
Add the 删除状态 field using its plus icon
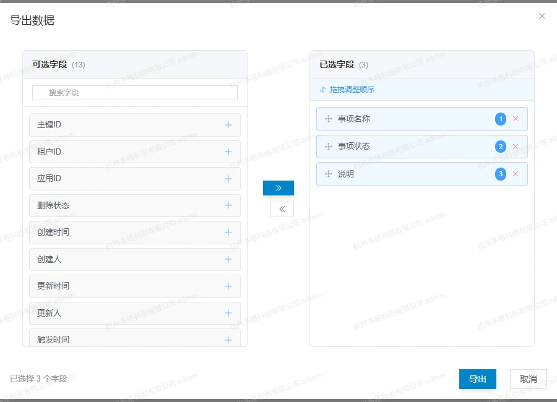(228, 205)
